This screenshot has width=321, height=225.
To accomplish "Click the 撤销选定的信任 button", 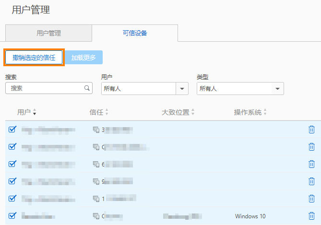I will pyautogui.click(x=34, y=58).
